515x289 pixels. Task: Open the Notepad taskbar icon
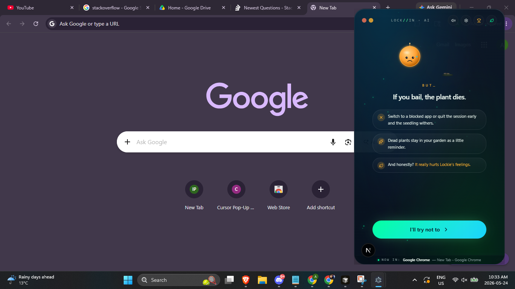point(296,280)
